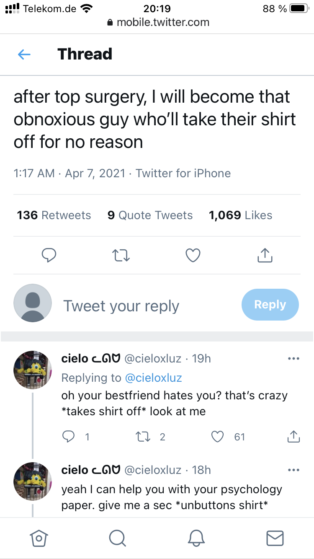
Task: Open the @cieloxluz Replying to link
Action: (153, 378)
